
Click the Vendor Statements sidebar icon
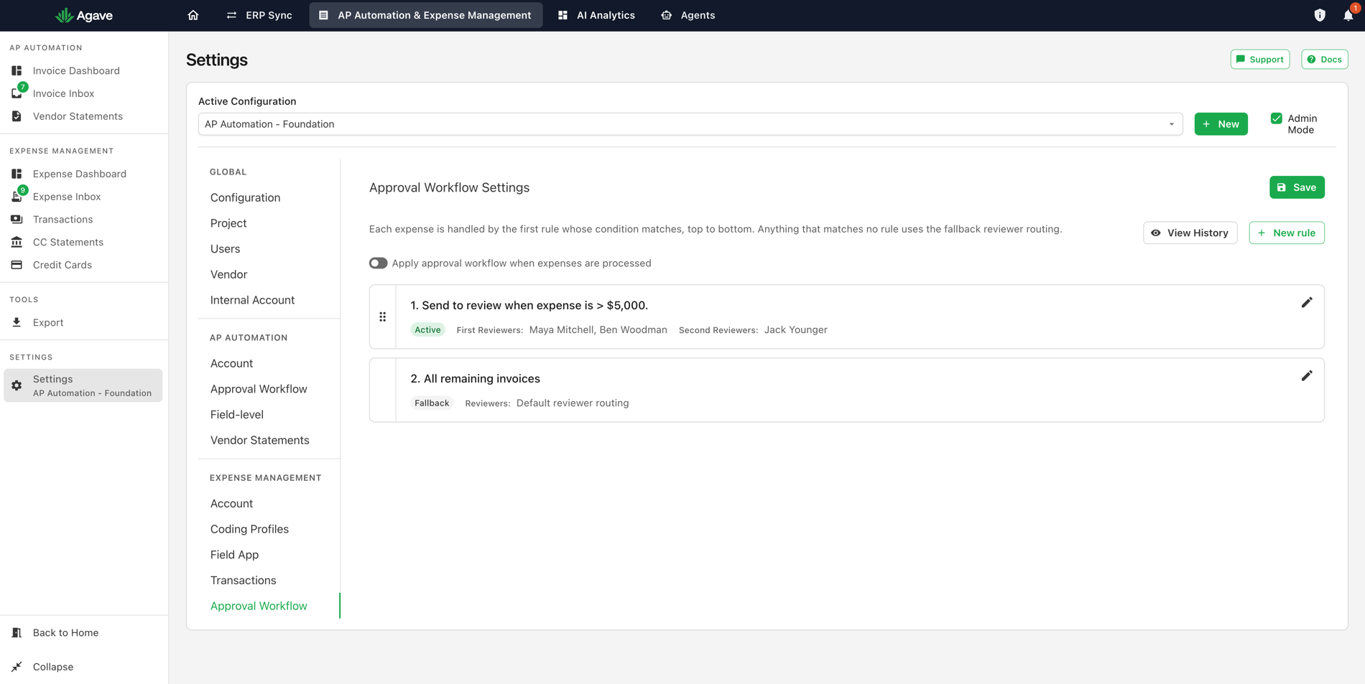[x=17, y=116]
